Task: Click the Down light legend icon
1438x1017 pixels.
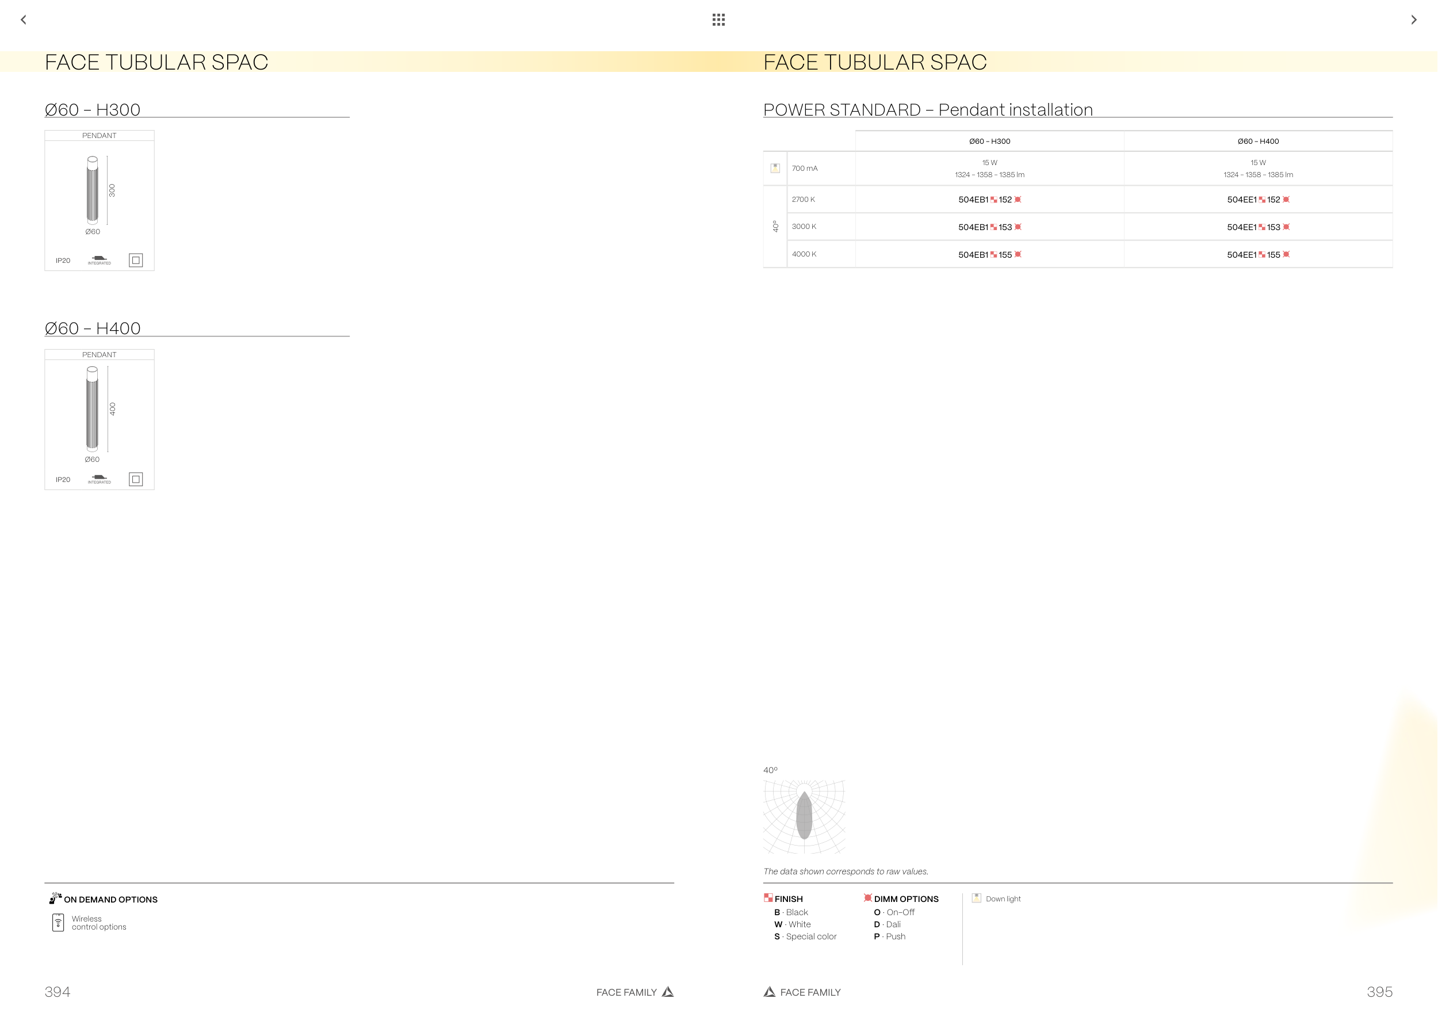Action: pyautogui.click(x=977, y=898)
